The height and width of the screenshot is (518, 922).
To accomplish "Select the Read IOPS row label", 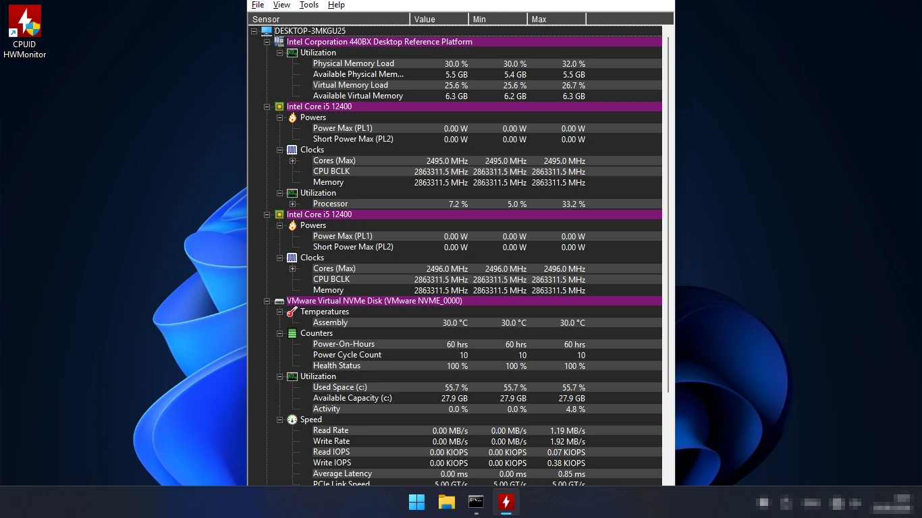I will coord(331,452).
